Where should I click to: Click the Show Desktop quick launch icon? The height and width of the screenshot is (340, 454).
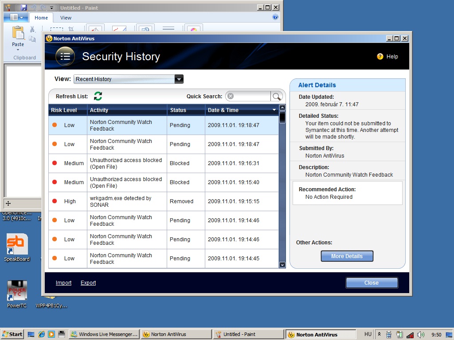(x=31, y=334)
